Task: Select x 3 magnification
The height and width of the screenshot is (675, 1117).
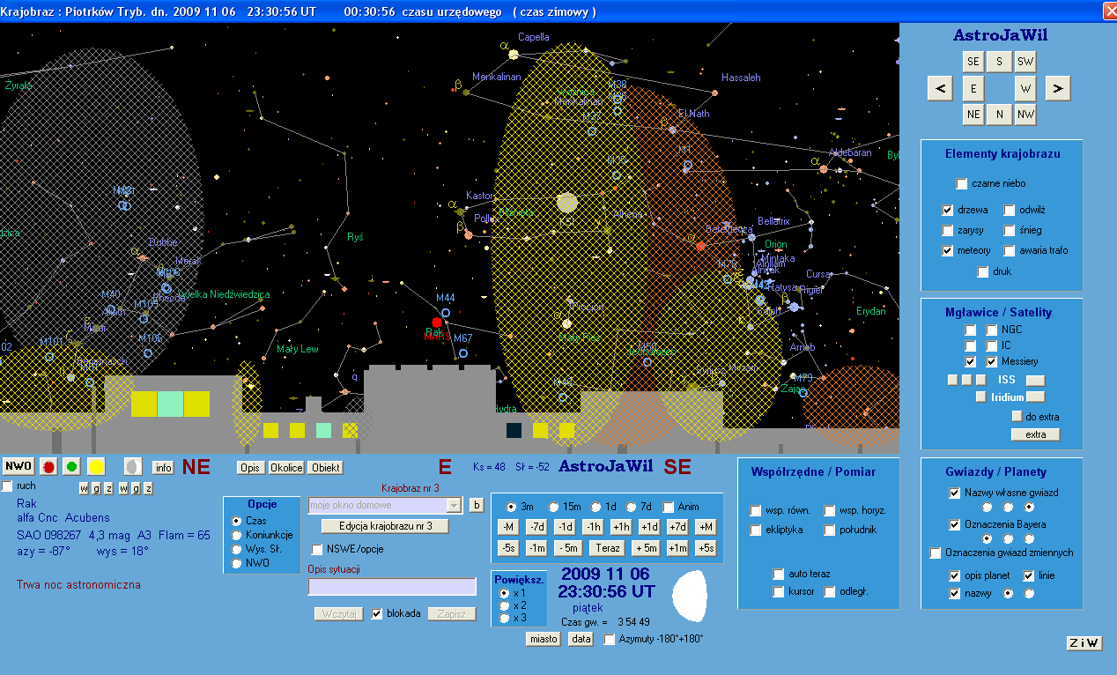Action: point(505,618)
